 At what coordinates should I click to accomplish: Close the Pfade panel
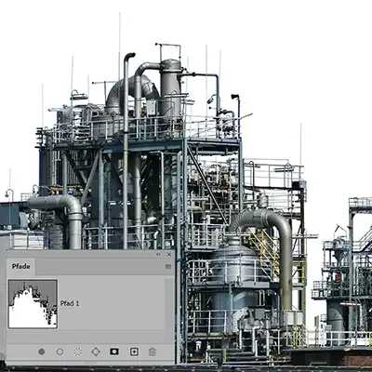[169, 254]
